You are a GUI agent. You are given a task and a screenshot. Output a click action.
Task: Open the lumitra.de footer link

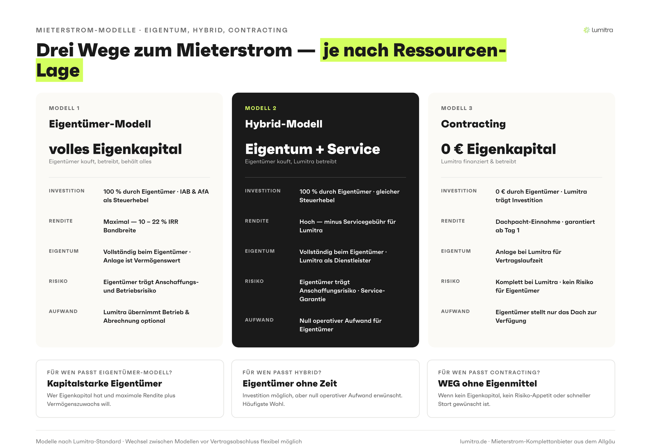[473, 442]
